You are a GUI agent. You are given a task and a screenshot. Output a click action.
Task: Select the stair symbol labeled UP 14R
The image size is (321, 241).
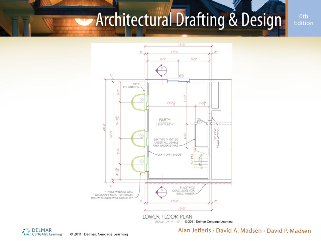point(201,159)
